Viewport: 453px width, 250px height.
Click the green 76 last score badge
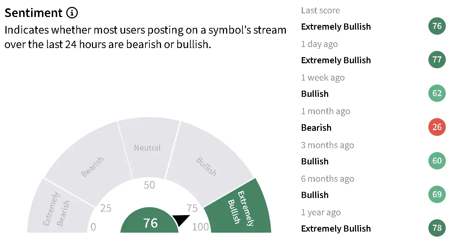tap(437, 26)
